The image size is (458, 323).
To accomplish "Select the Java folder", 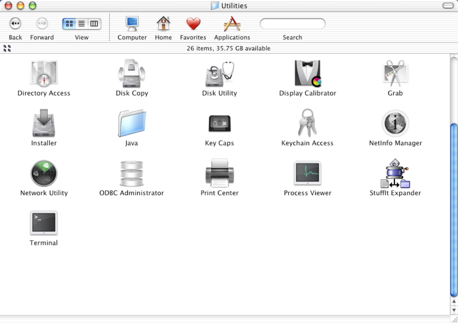I will pos(132,123).
